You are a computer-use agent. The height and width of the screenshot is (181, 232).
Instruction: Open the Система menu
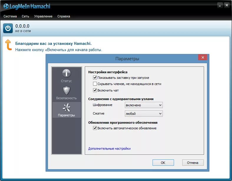click(10, 16)
